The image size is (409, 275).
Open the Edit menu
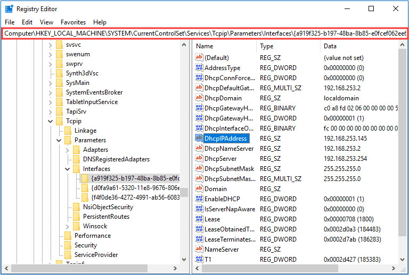point(27,22)
